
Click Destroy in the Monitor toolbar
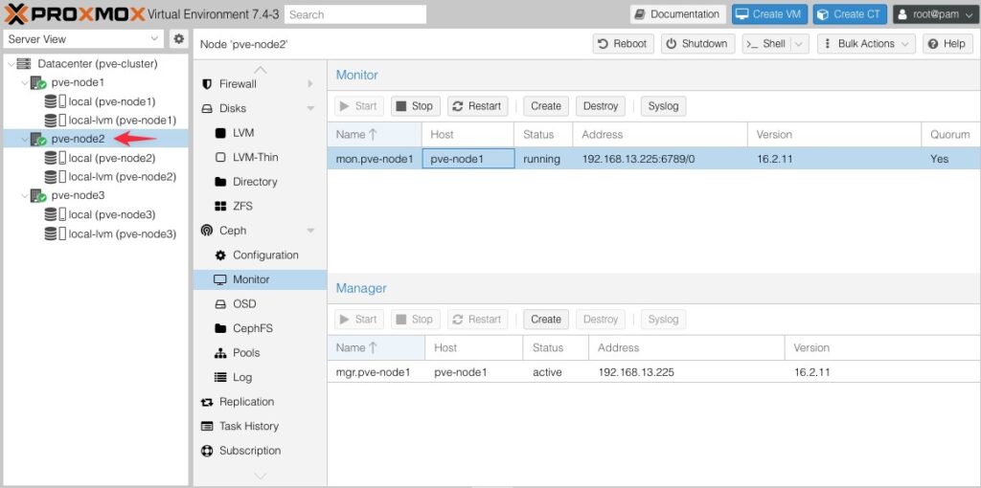601,106
